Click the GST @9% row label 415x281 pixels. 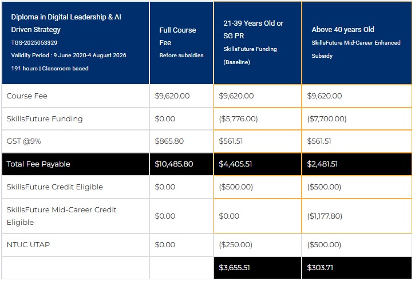pos(24,141)
